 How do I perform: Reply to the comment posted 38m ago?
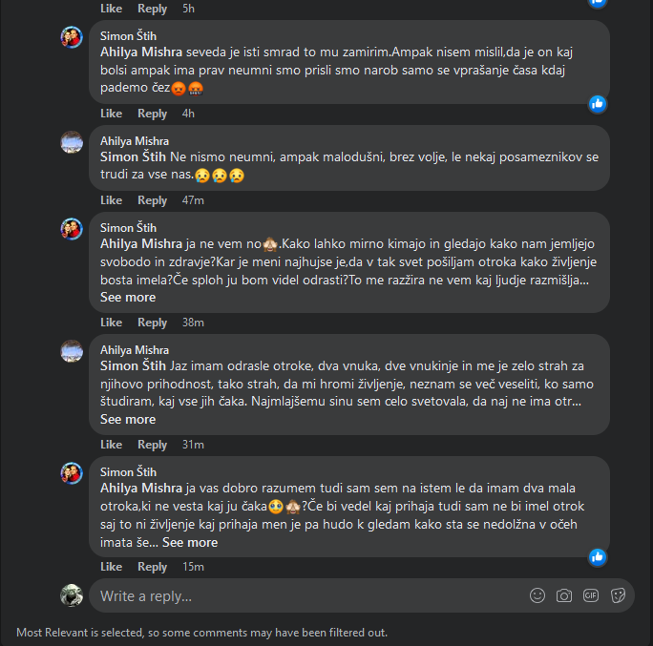(152, 323)
